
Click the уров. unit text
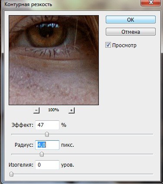click(x=68, y=165)
